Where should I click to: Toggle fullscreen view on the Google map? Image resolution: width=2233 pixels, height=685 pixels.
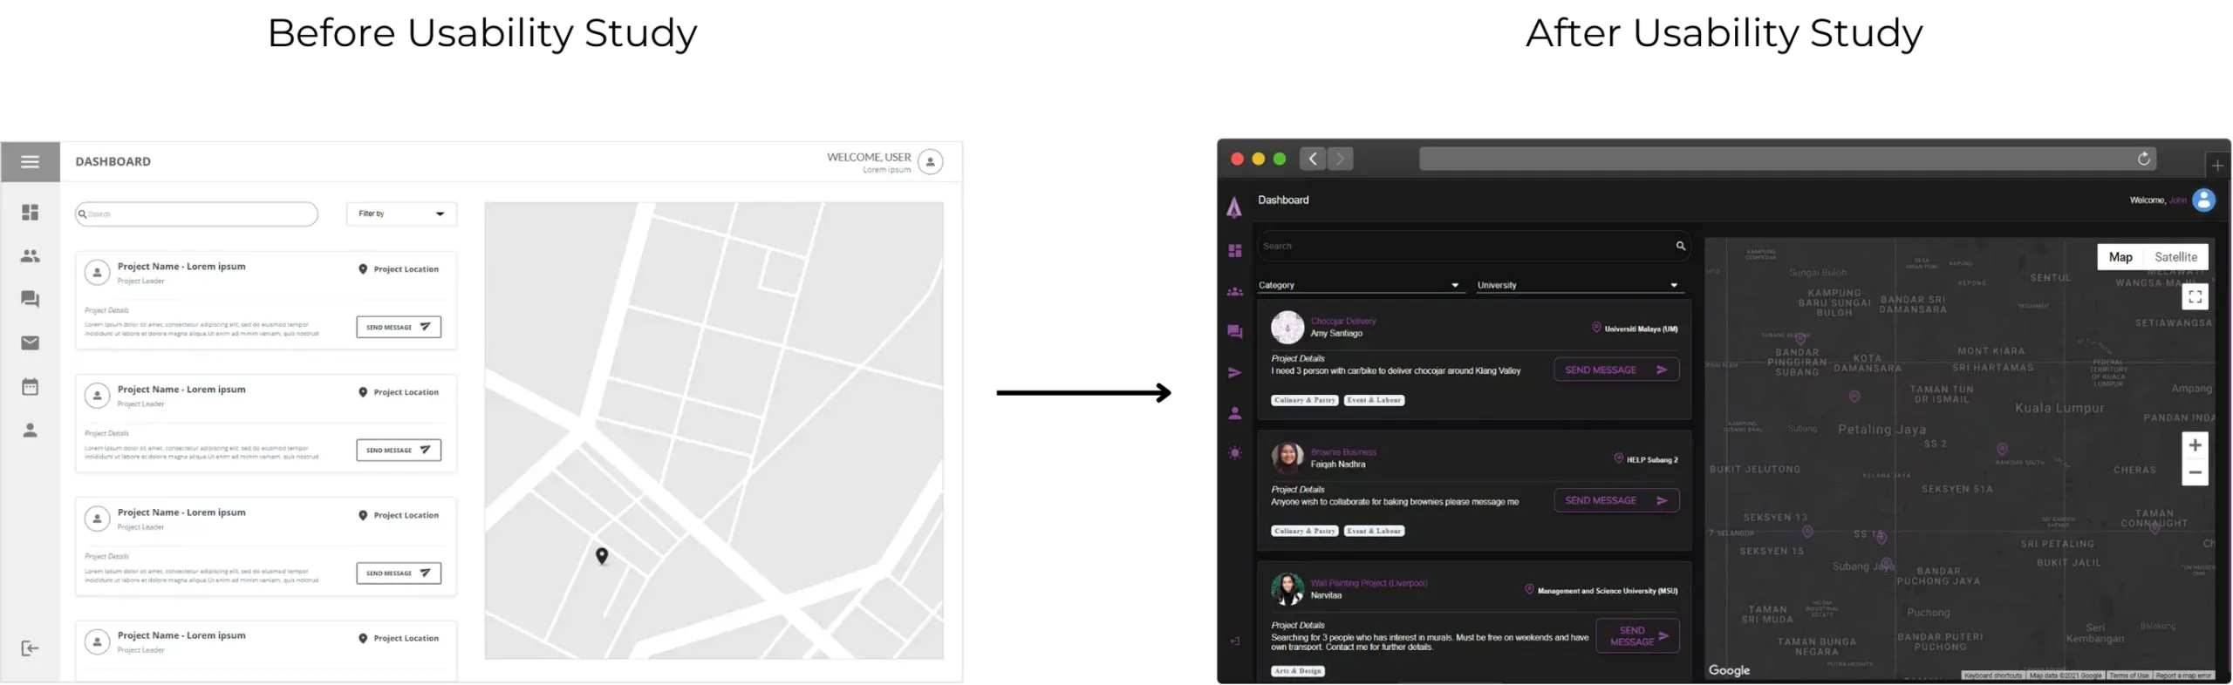pyautogui.click(x=2194, y=297)
